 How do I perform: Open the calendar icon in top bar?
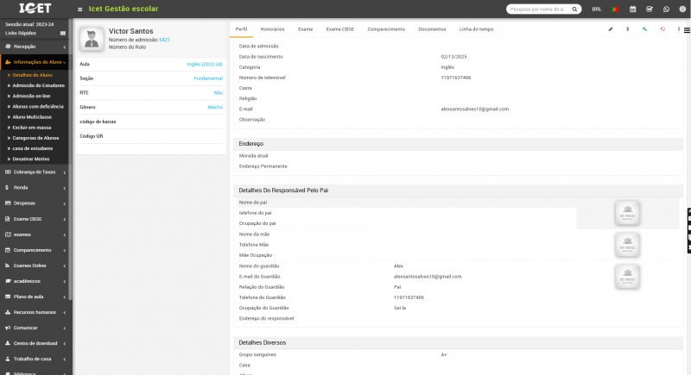632,9
